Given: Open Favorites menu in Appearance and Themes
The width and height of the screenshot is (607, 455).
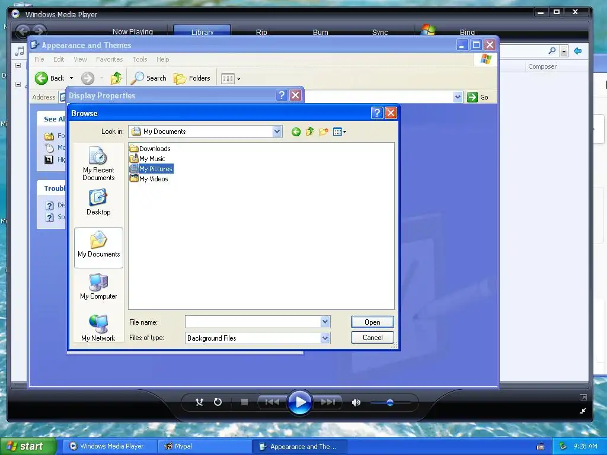Looking at the screenshot, I should [109, 59].
